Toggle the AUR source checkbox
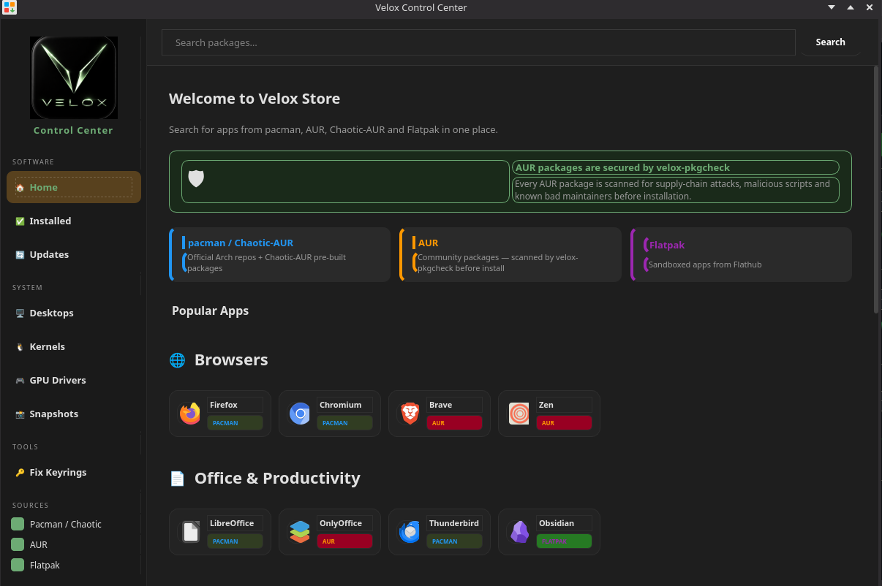This screenshot has height=586, width=882. point(18,544)
